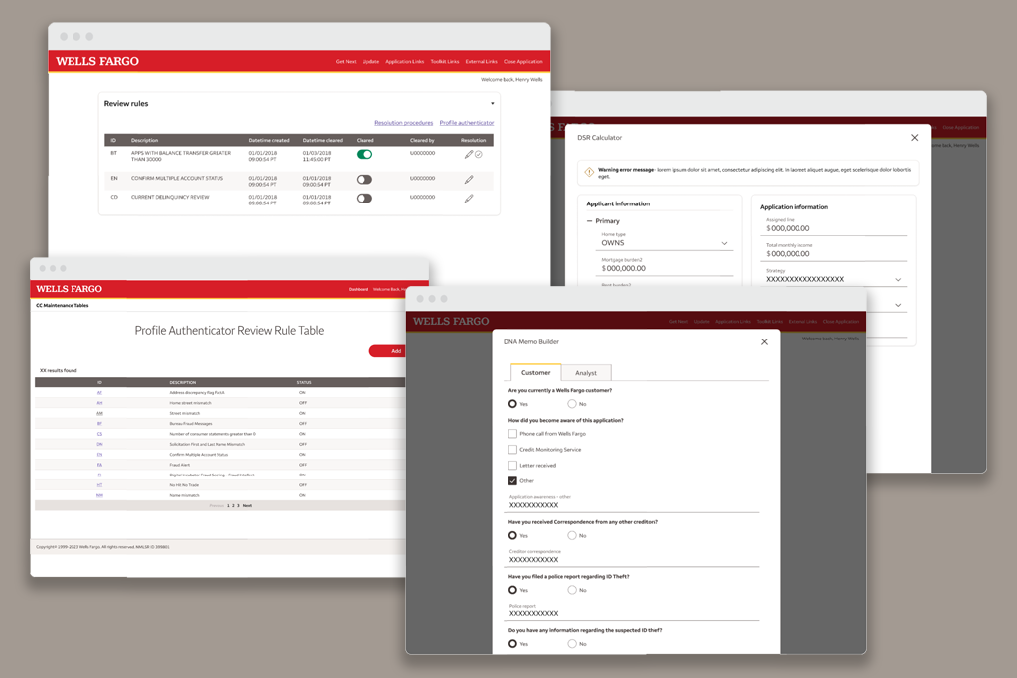Switch to the Analyst tab
Screen dimensions: 1017x678
(x=586, y=372)
